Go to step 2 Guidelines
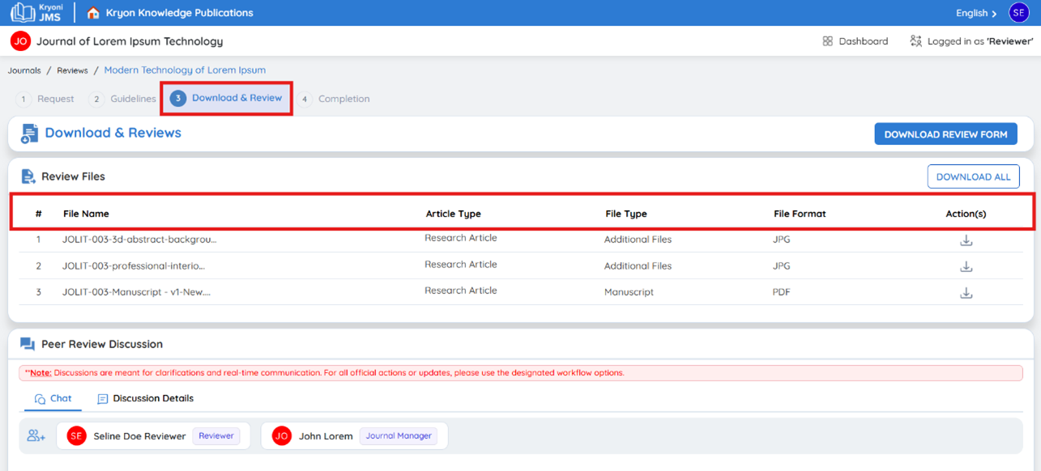Screen dimensions: 1041x471 [x=122, y=99]
